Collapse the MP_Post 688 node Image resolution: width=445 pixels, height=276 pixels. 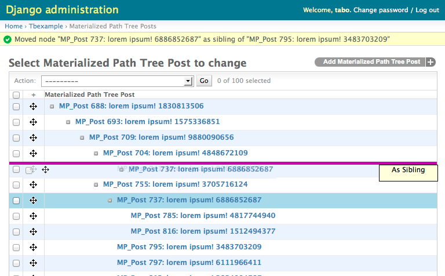(52, 106)
